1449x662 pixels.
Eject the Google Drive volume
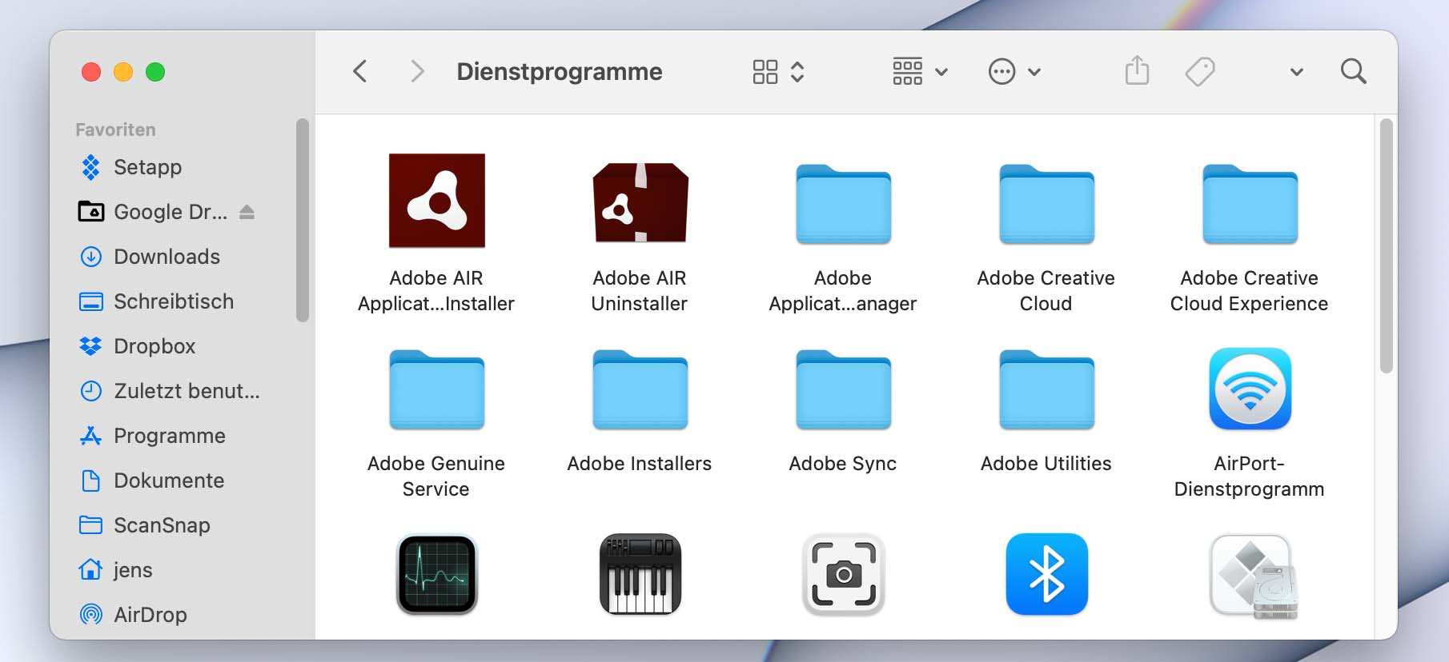click(x=247, y=212)
